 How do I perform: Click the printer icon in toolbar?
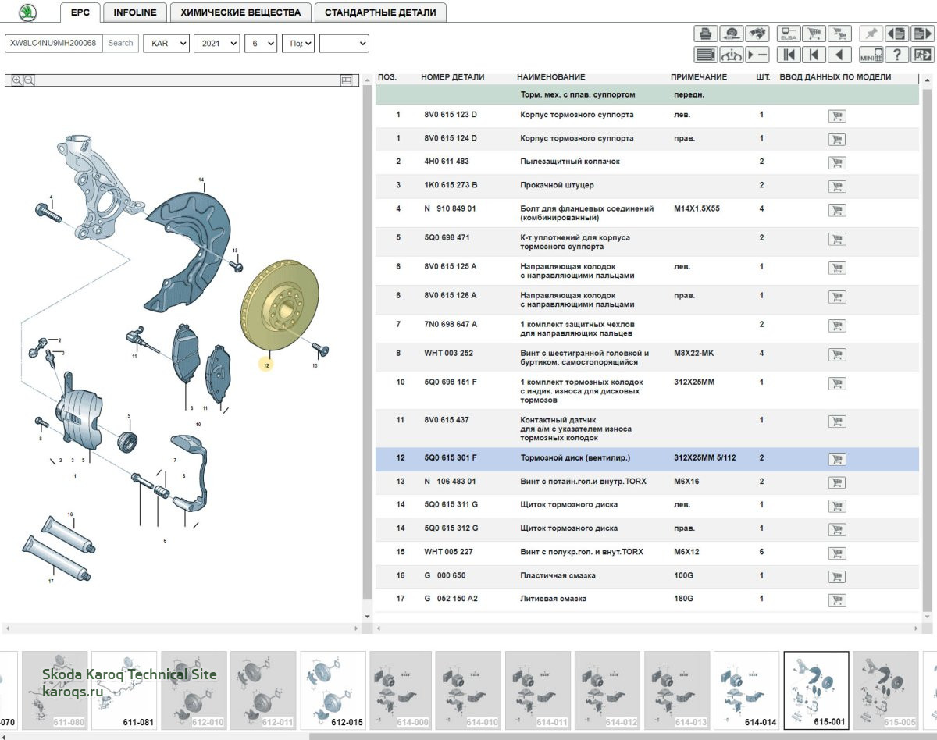705,34
